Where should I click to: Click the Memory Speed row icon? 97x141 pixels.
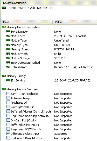point(8,49)
